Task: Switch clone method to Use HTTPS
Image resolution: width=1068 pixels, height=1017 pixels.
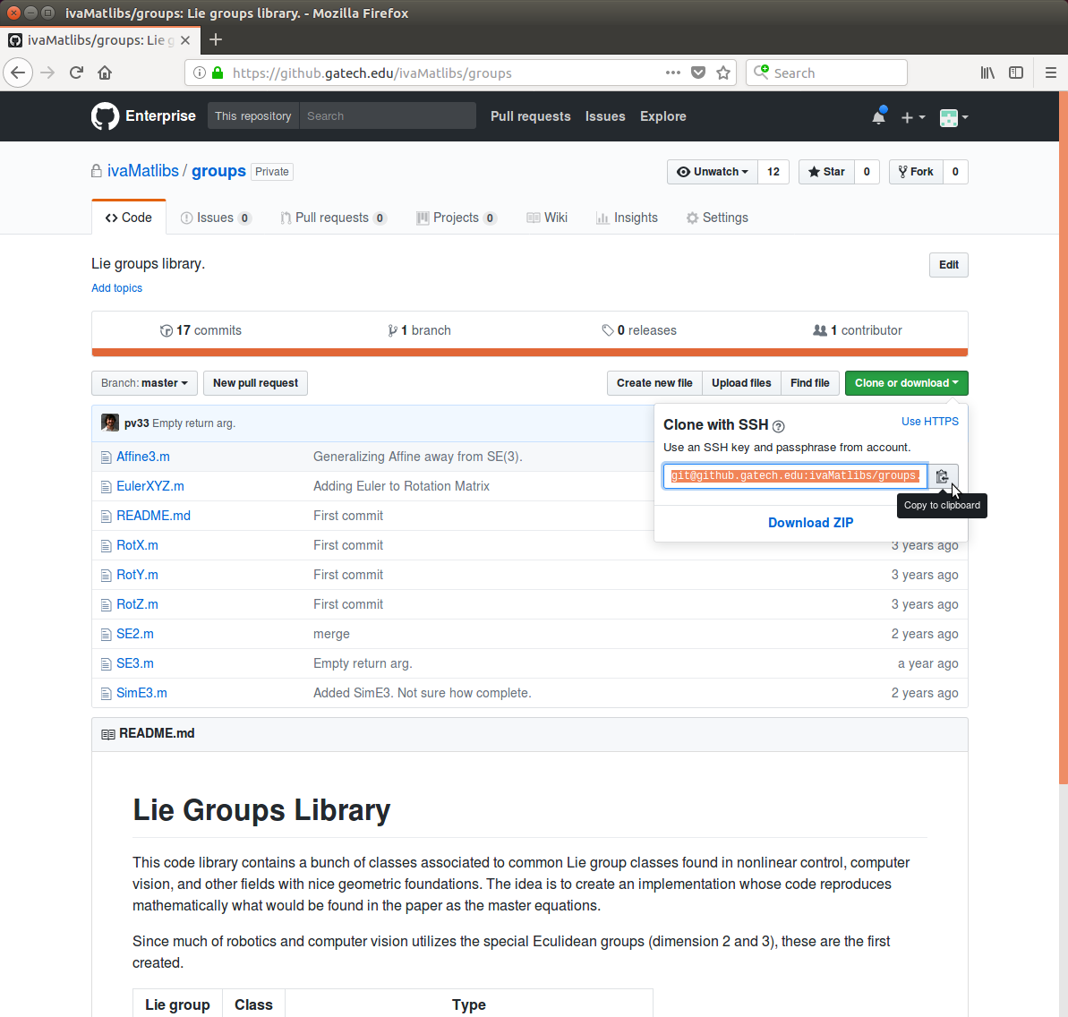Action: pyautogui.click(x=929, y=422)
